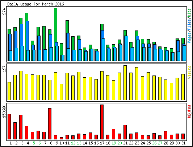Image resolution: width=193 pixels, height=147 pixels.
Task: Click the 150660 axis label of the KBytes chart
Action: (4, 111)
